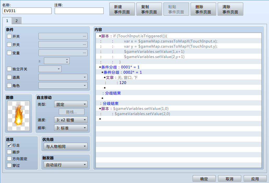Image resolution: width=269 pixels, height=183 pixels.
Task: Select command 条件分歧：0001* = 1
Action: point(179,67)
